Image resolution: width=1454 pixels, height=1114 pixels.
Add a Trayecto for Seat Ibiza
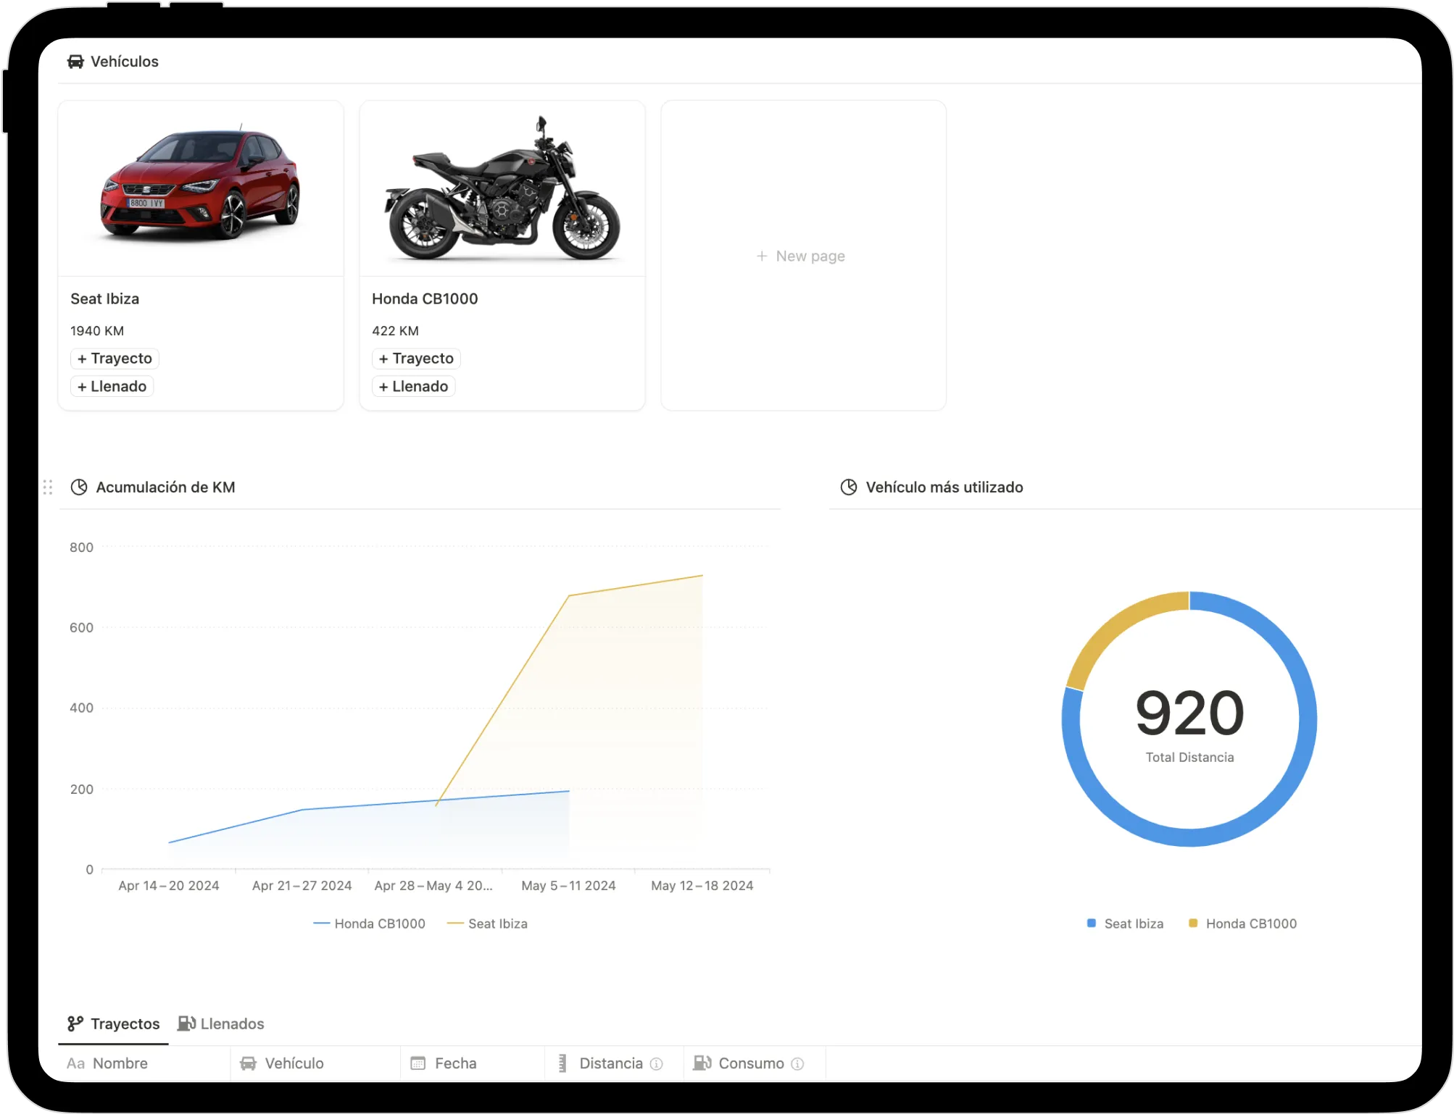tap(115, 359)
